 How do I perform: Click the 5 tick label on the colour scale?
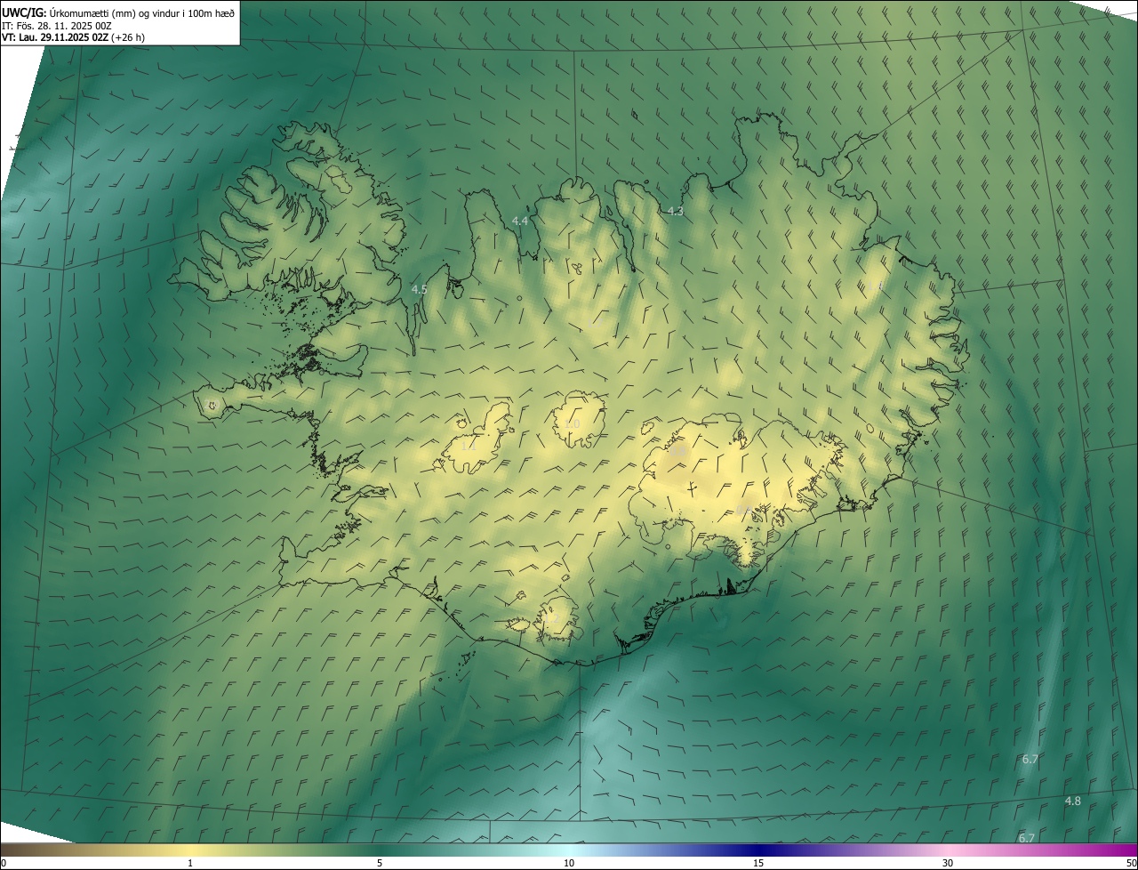click(380, 863)
